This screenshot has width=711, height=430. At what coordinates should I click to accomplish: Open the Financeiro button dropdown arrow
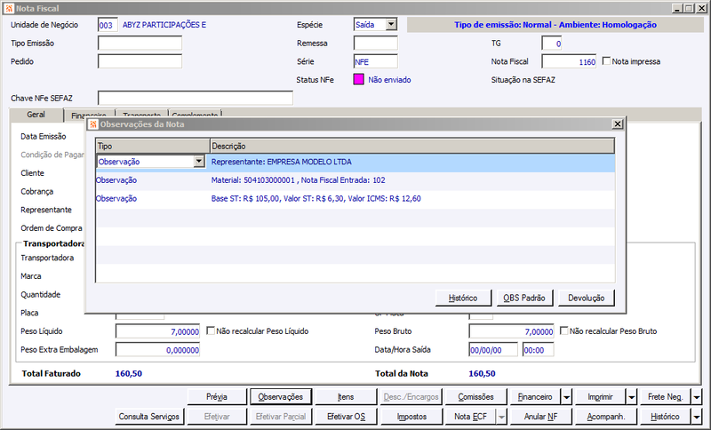coord(567,397)
